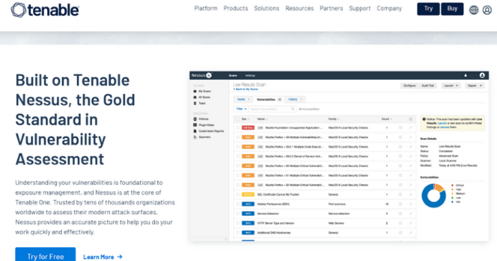Open the Nessus profile avatar icon

pyautogui.click(x=481, y=75)
